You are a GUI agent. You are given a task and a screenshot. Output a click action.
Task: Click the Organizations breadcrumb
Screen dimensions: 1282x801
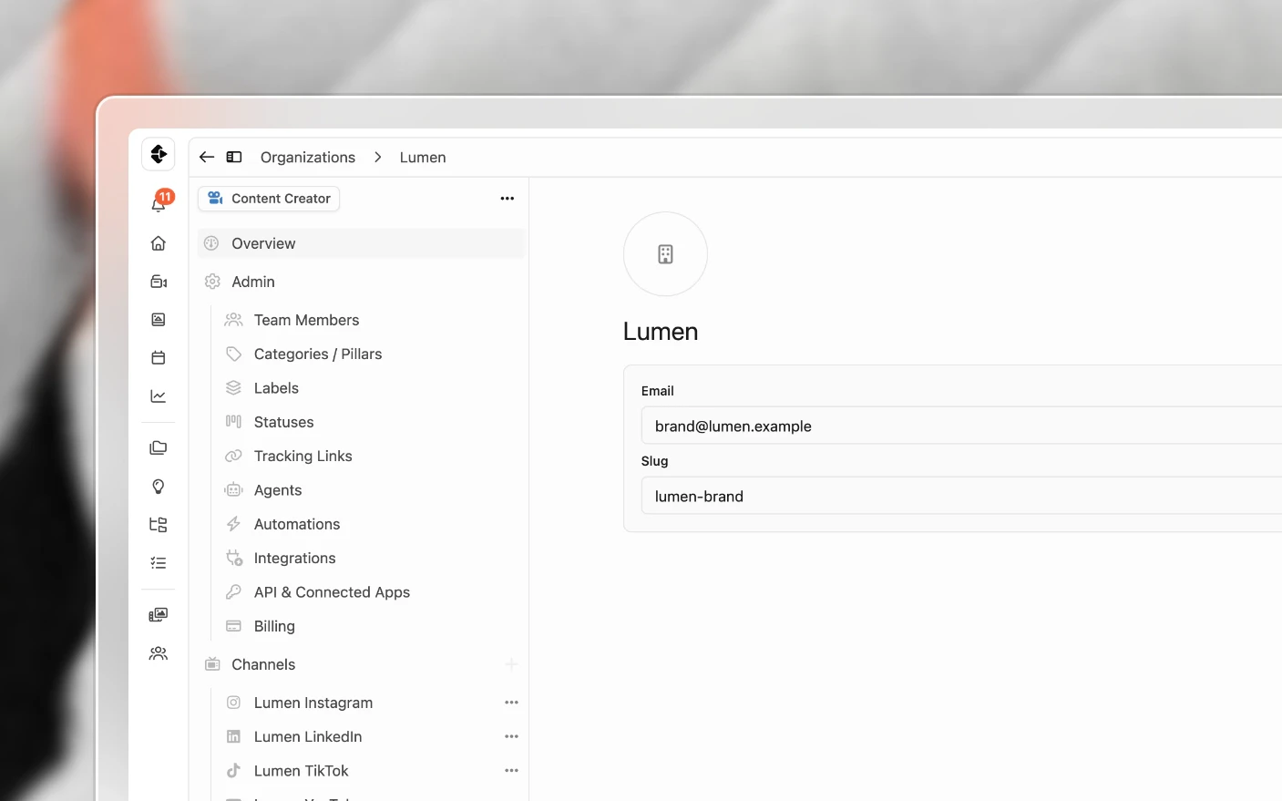tap(308, 157)
